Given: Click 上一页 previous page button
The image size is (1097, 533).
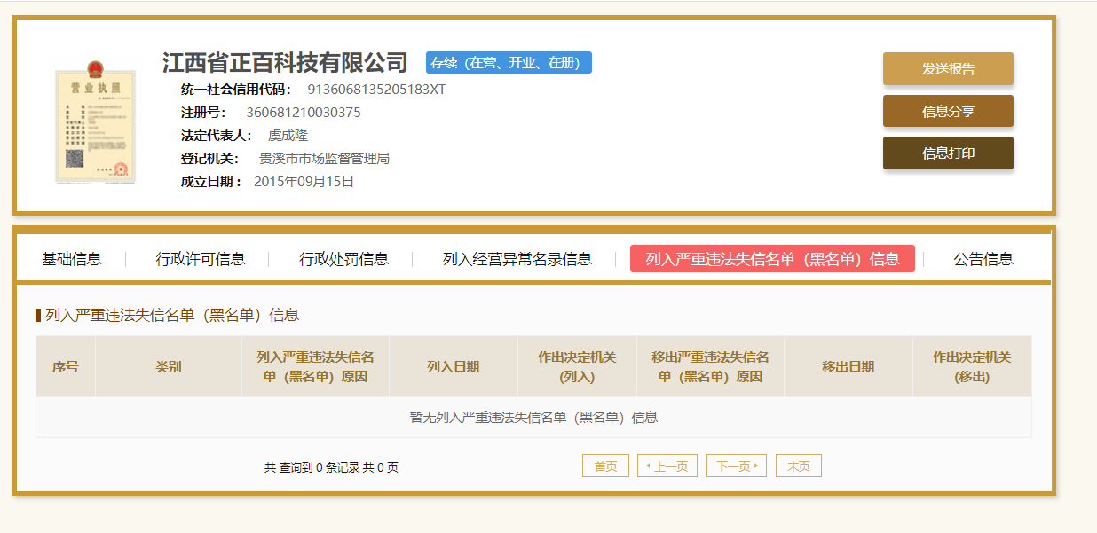Looking at the screenshot, I should (x=667, y=466).
